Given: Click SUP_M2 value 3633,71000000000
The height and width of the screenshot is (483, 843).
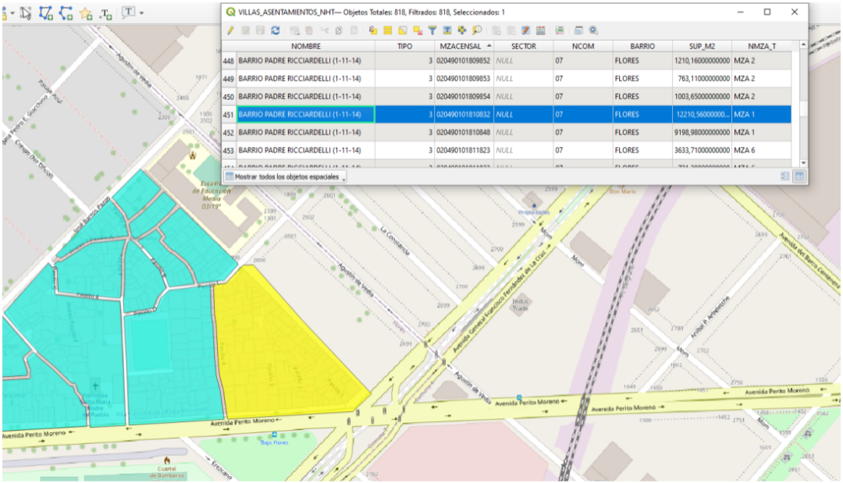Looking at the screenshot, I should [x=702, y=151].
